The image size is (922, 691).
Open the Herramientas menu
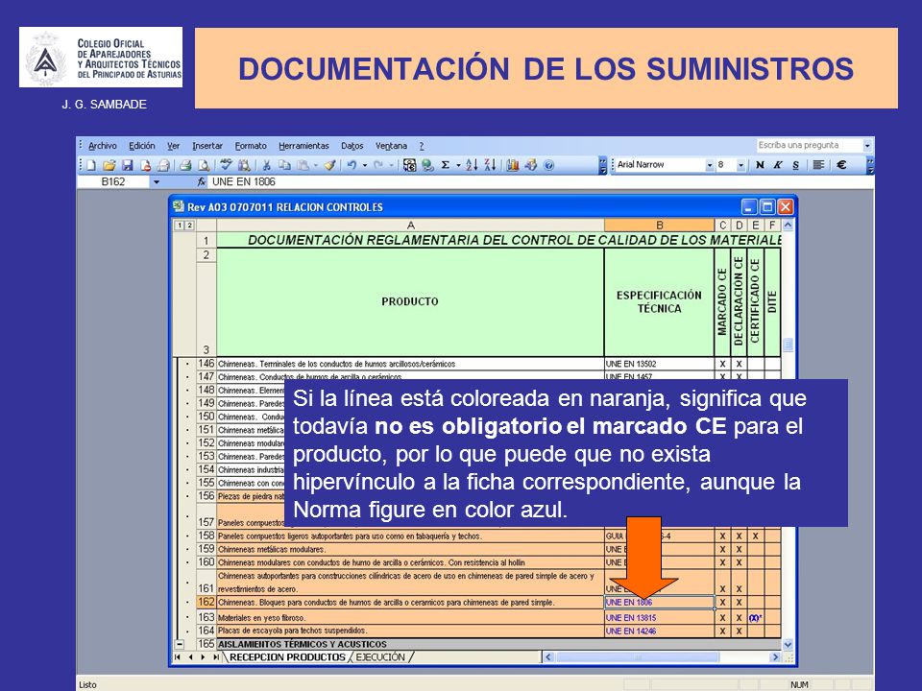coord(303,146)
